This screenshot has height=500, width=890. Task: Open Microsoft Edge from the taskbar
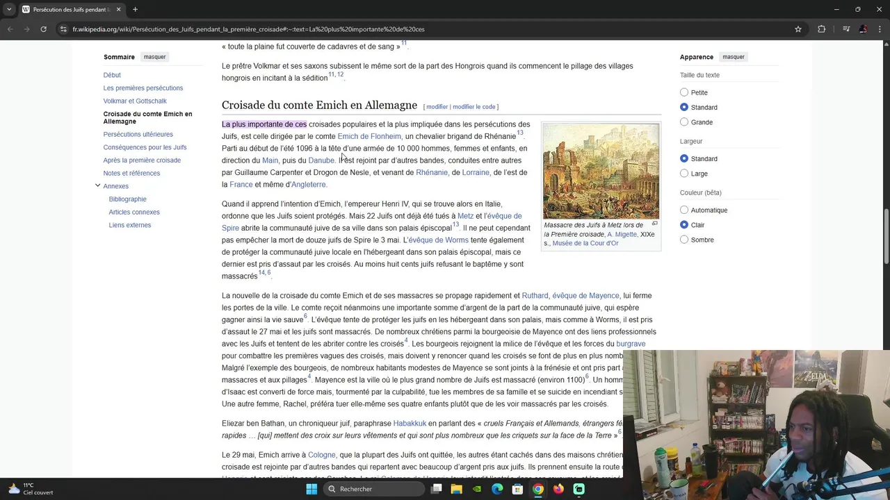497,489
